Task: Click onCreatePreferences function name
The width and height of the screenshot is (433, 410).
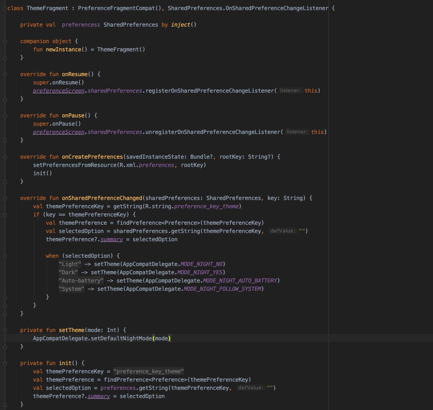Action: click(92, 157)
